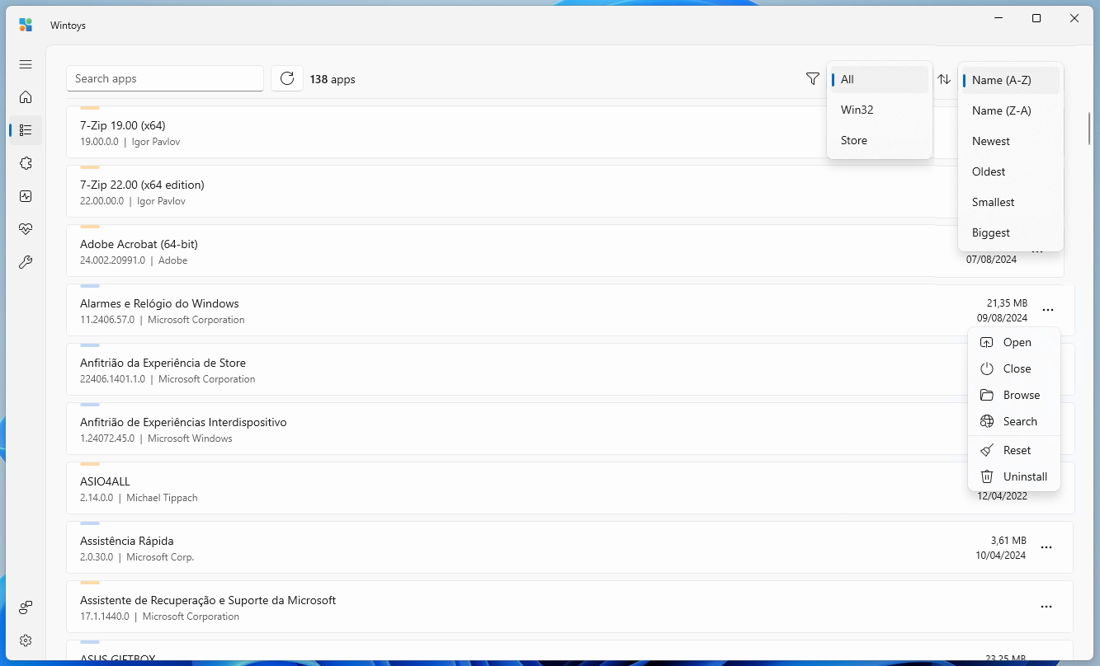This screenshot has height=666, width=1100.
Task: Open more options for Assistente de Recuperação
Action: (1046, 607)
